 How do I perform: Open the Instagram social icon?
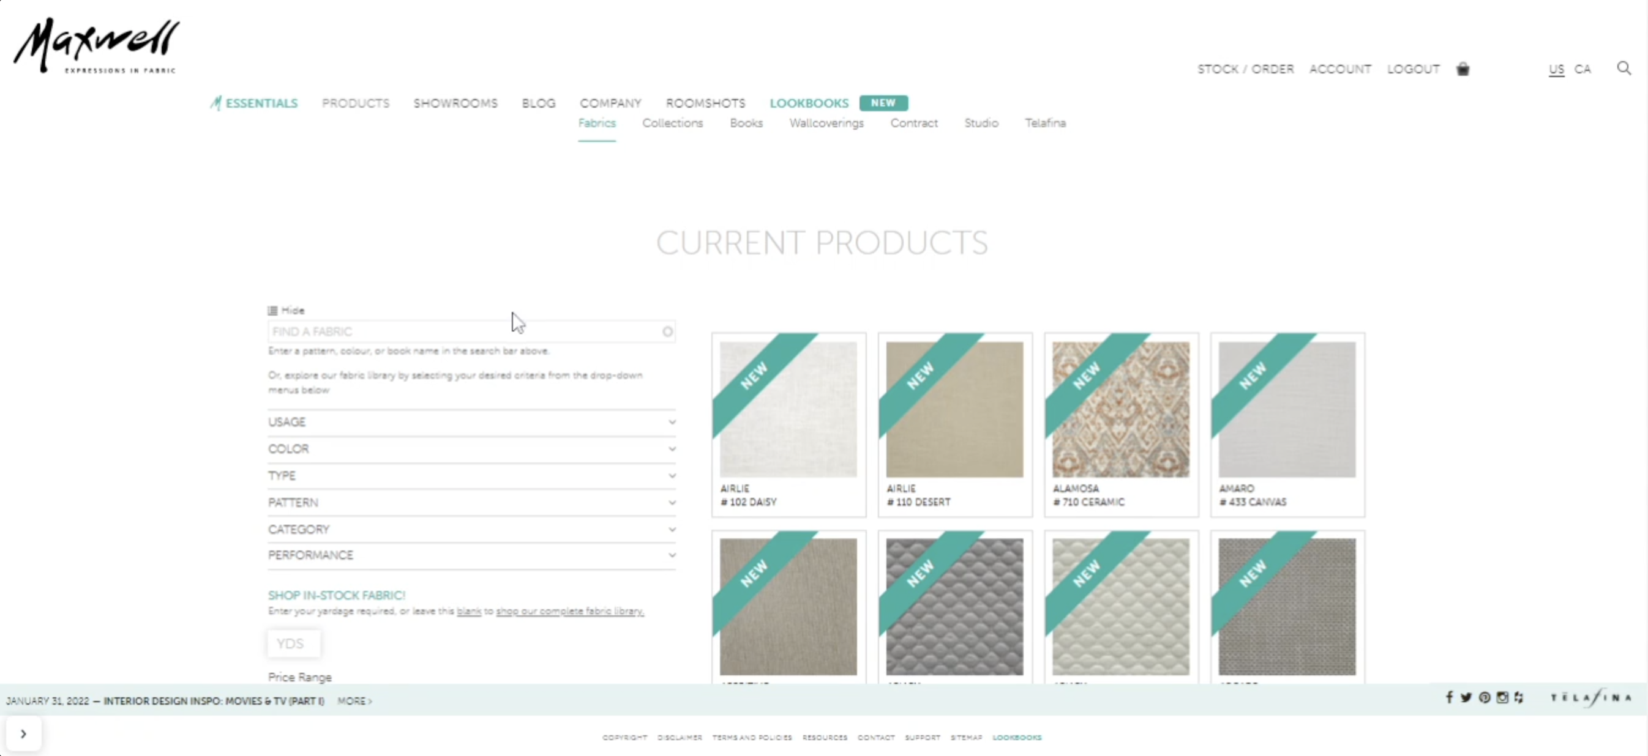click(1502, 697)
